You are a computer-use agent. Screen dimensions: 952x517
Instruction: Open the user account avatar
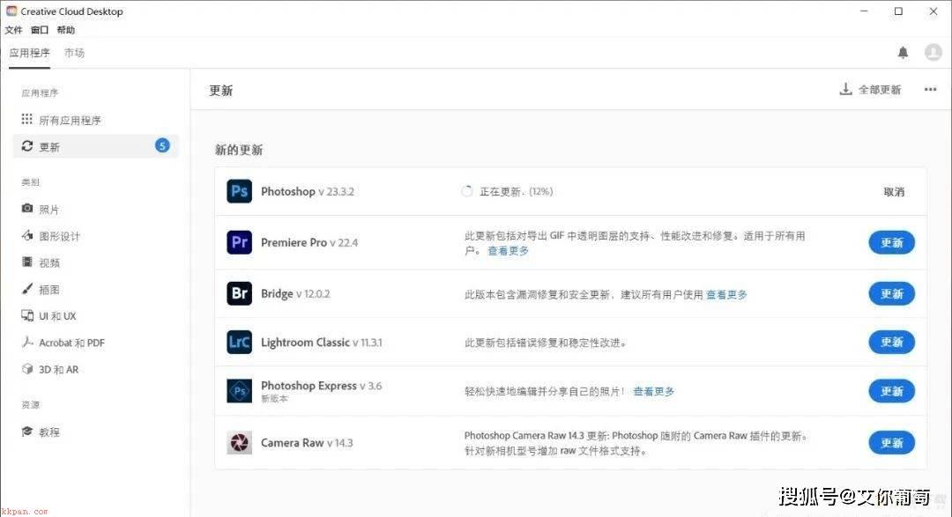pos(933,53)
